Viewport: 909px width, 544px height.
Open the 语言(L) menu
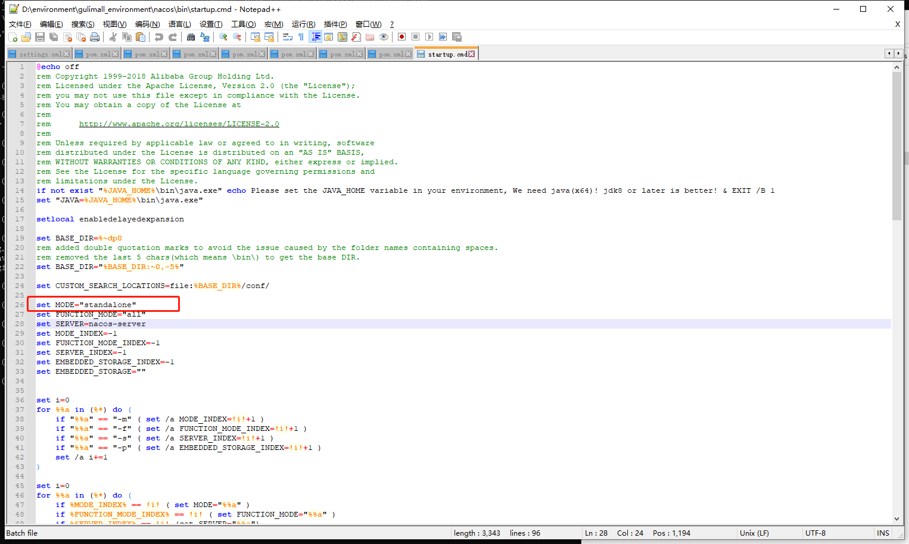click(179, 24)
